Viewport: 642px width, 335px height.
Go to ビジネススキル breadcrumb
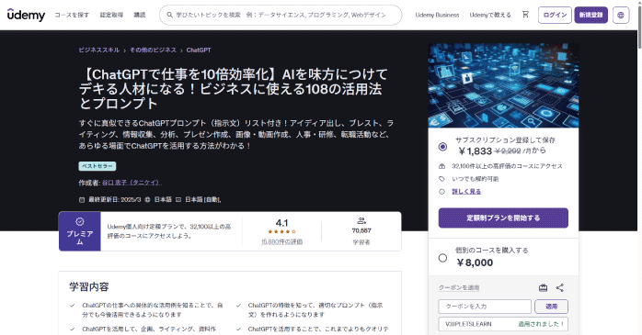point(99,50)
